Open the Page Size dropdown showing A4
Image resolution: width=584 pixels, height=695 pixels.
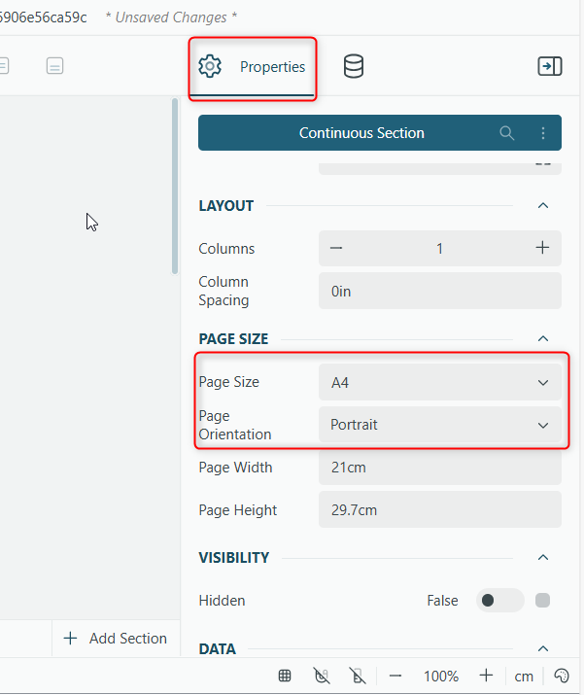[439, 383]
